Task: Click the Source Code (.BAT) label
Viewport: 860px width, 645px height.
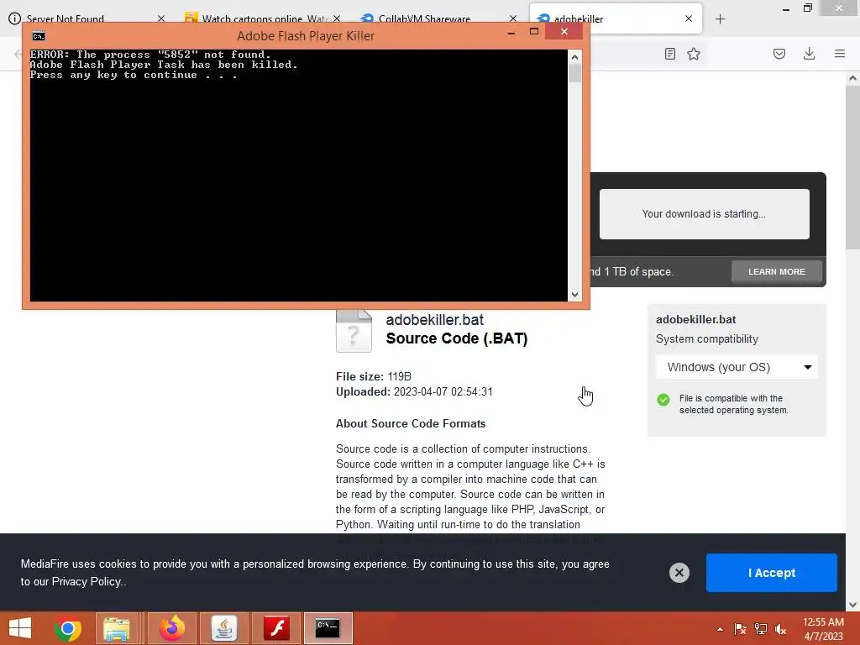Action: 456,338
